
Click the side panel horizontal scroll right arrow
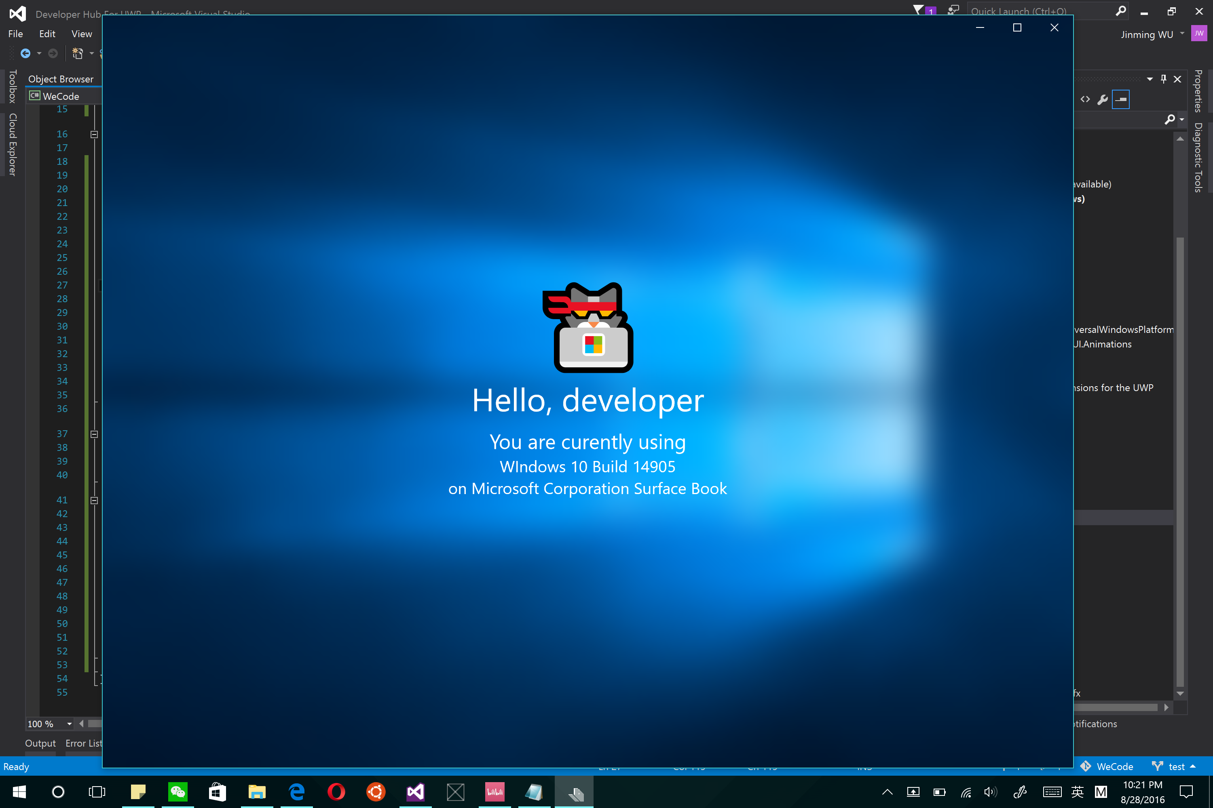coord(1166,707)
